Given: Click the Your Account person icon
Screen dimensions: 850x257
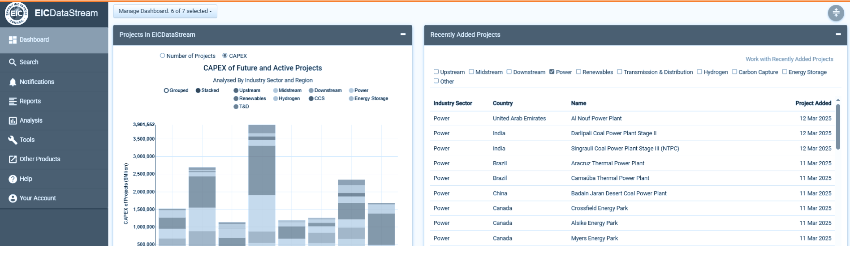Looking at the screenshot, I should pyautogui.click(x=13, y=198).
